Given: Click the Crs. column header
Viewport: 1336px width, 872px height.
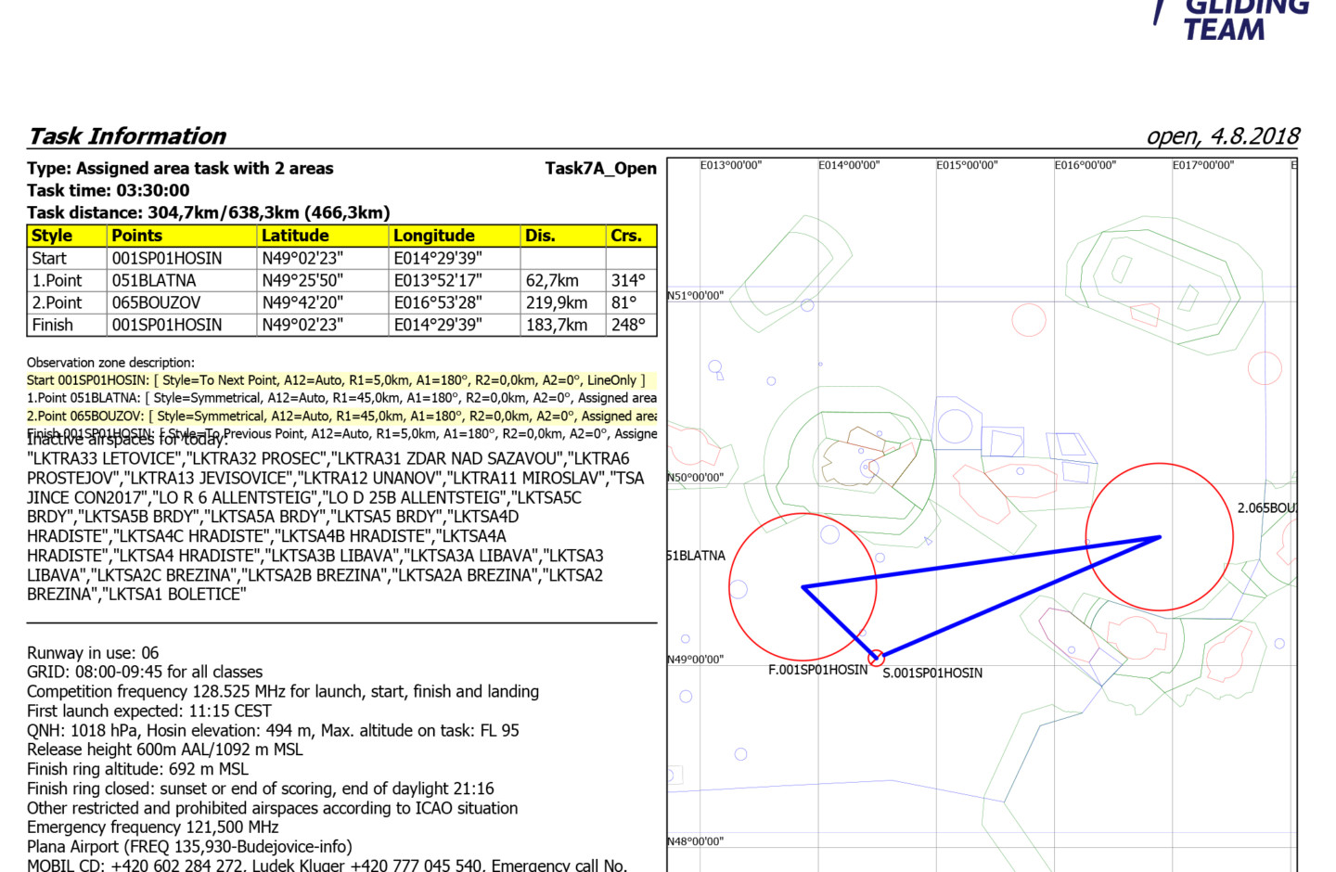Looking at the screenshot, I should [x=626, y=236].
